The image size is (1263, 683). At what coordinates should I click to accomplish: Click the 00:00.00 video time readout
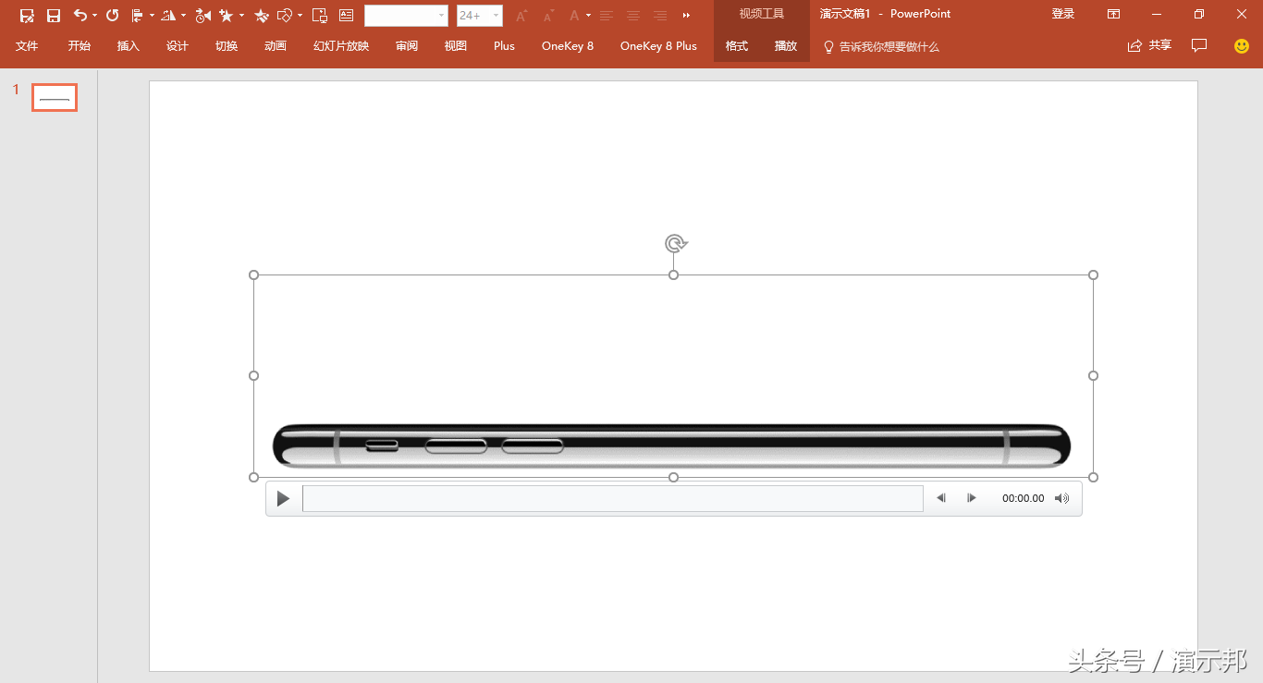tap(1024, 498)
